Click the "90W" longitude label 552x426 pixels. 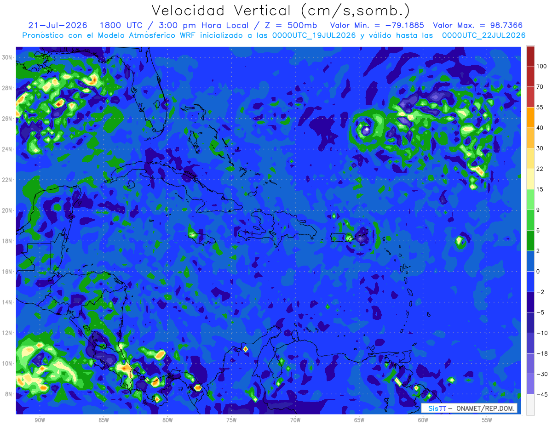pos(40,420)
